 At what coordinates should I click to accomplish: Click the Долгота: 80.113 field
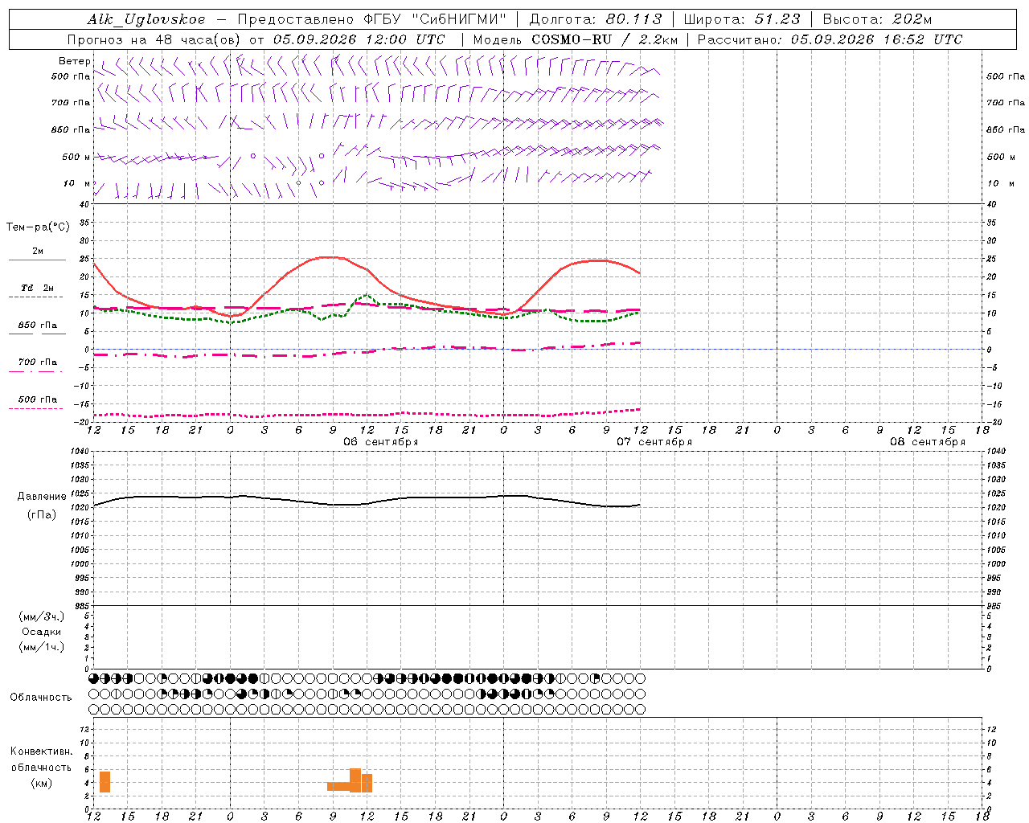pyautogui.click(x=596, y=19)
